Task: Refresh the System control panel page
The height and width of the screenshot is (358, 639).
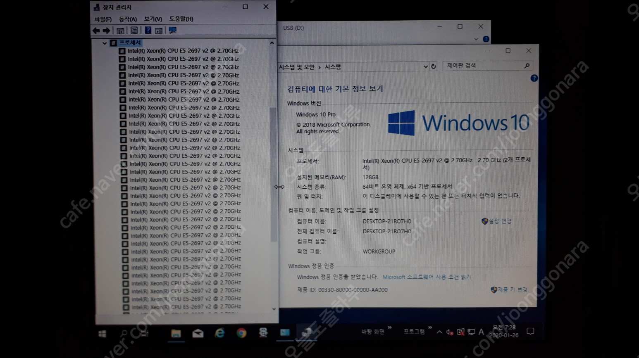Action: coord(433,66)
